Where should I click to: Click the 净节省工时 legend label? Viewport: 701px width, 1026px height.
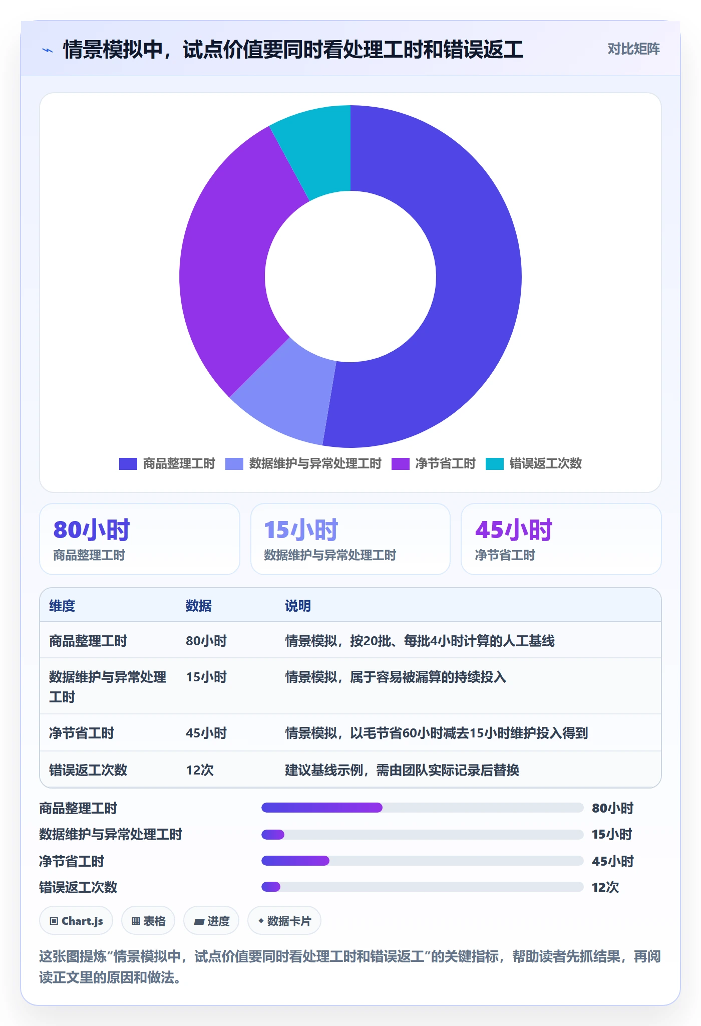pos(445,463)
